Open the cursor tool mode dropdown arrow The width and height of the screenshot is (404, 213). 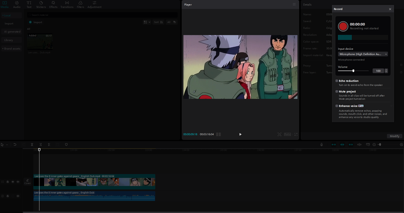pos(7,145)
